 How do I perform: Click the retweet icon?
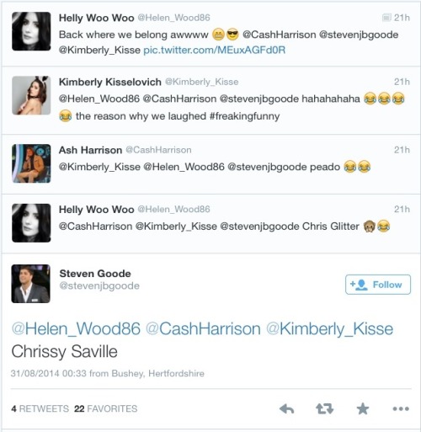[325, 408]
